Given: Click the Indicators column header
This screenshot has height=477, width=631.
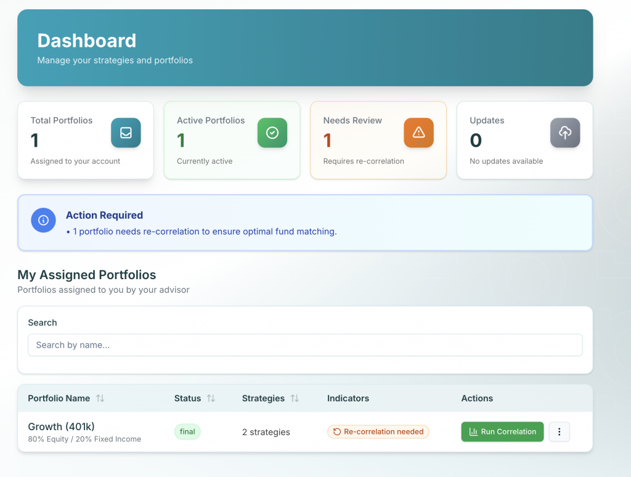Looking at the screenshot, I should [348, 399].
